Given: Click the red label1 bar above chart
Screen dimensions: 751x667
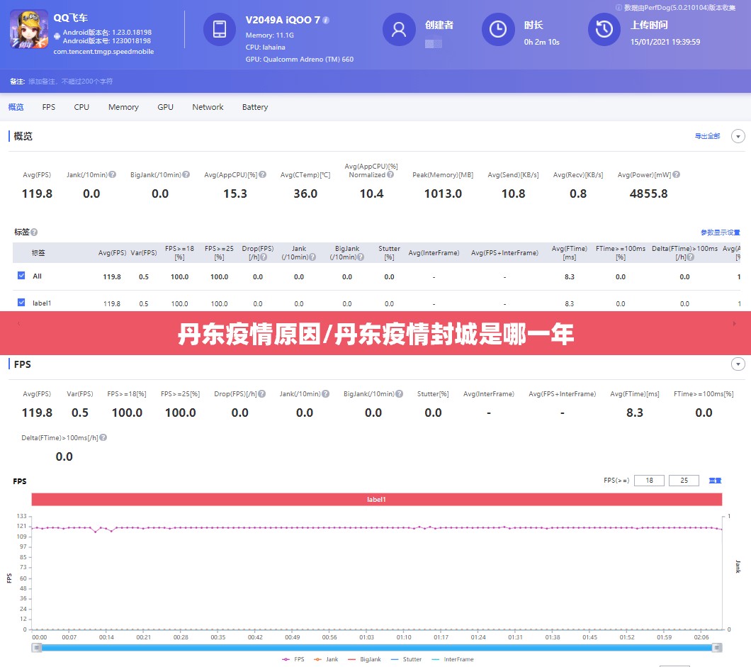Looking at the screenshot, I should [x=376, y=499].
